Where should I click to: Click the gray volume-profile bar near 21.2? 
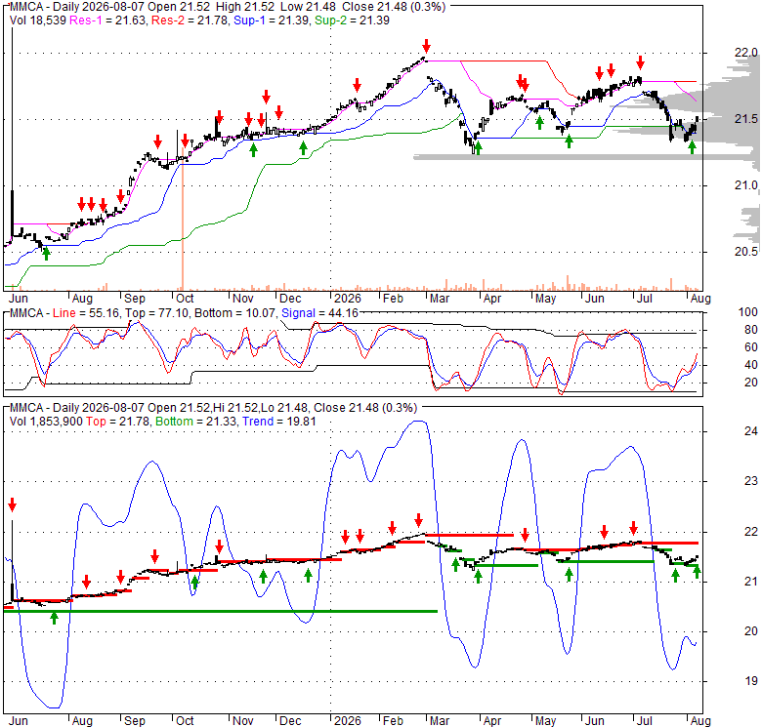tap(585, 157)
